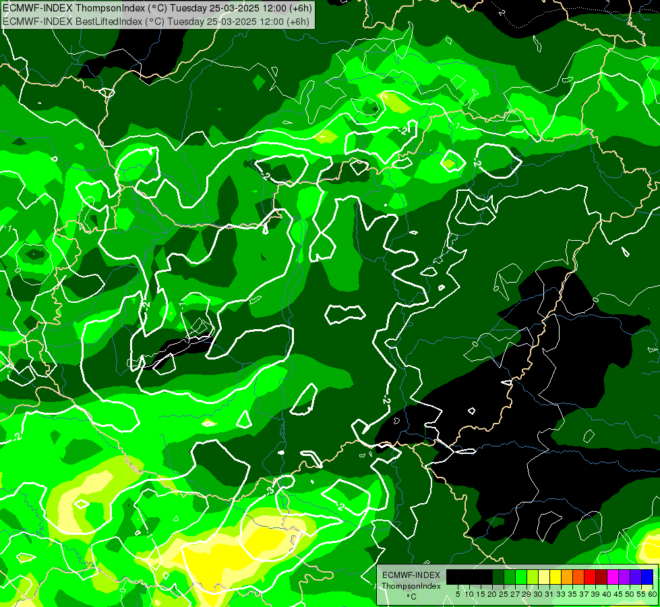660x607 pixels.
Task: Pick the medium green legend swatch for 25–27
Action: (x=510, y=577)
